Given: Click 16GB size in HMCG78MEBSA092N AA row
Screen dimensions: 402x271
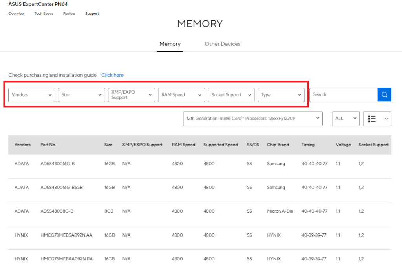Looking at the screenshot, I should pos(110,235).
